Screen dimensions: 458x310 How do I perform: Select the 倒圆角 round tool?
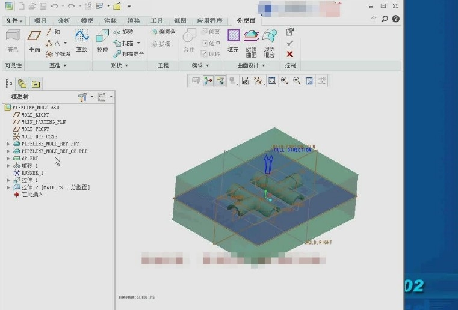click(x=163, y=32)
